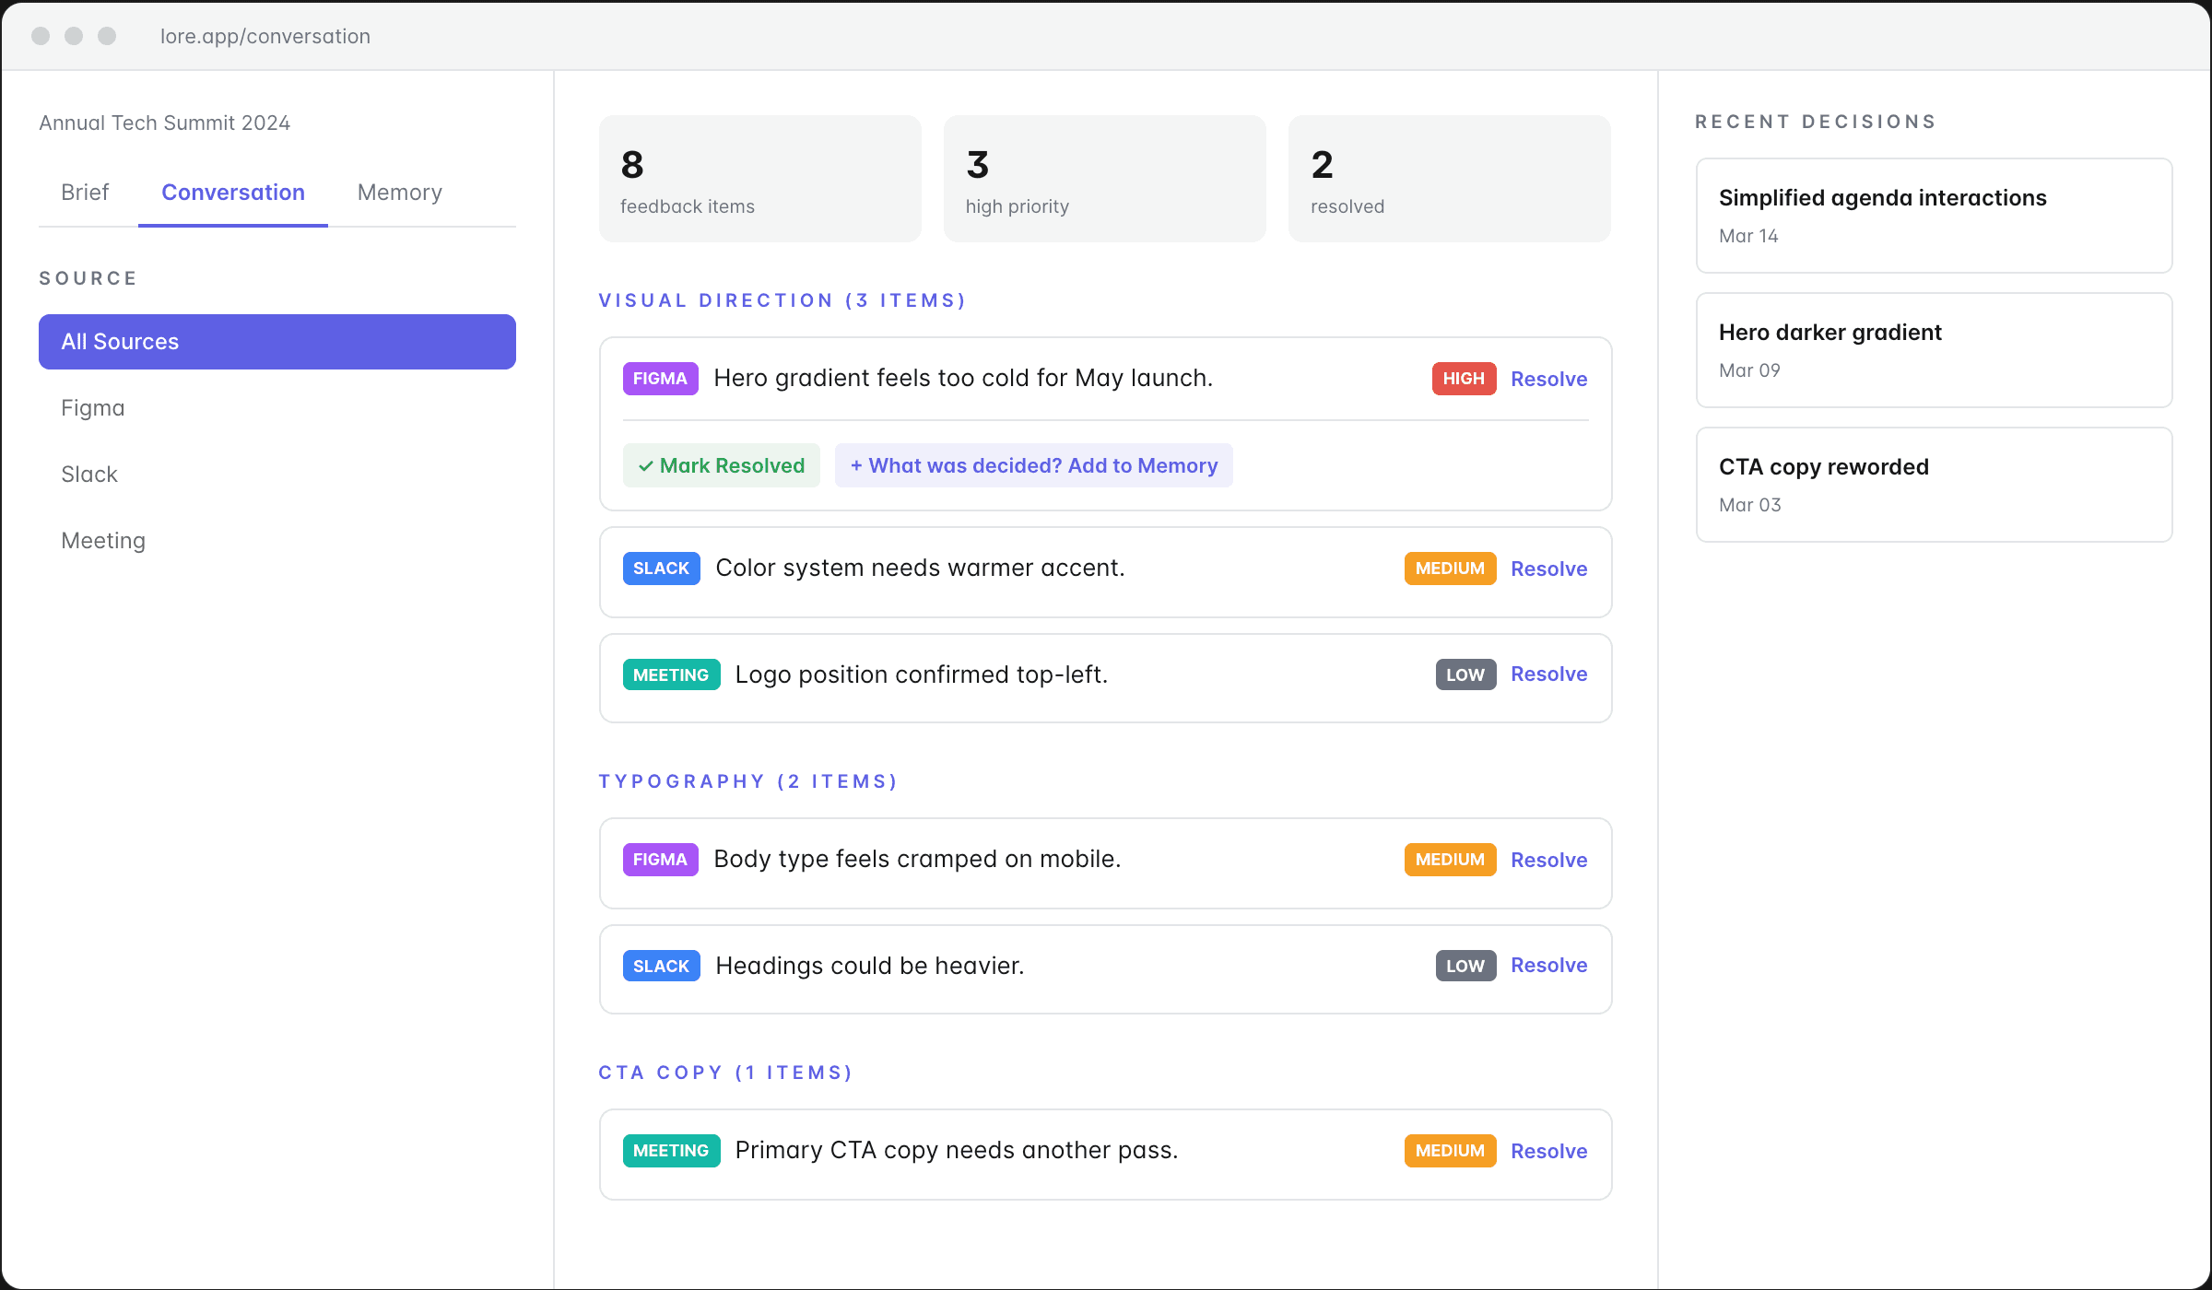Viewport: 2212px width, 1290px height.
Task: Click Add to Memory decision button
Action: (1033, 465)
